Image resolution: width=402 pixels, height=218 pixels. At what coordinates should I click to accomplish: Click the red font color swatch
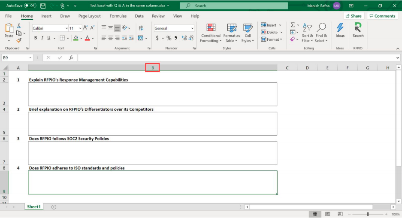pyautogui.click(x=88, y=38)
